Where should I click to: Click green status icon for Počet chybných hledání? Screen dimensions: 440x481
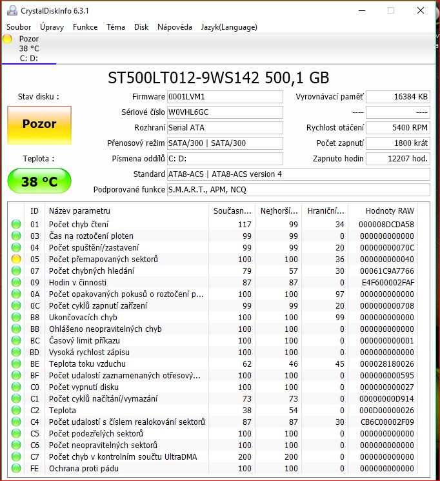coord(16,271)
